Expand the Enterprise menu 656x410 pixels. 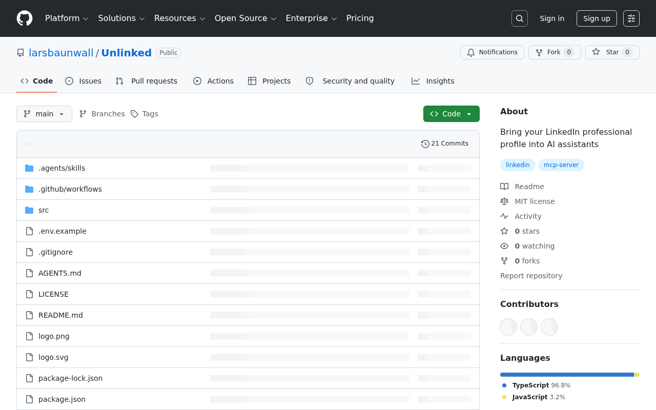click(x=312, y=18)
